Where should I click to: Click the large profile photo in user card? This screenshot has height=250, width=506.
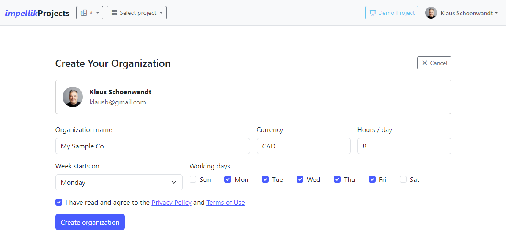[73, 97]
